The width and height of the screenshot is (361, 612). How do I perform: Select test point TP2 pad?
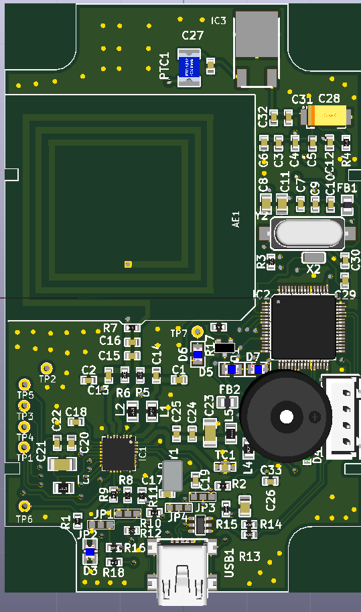coord(47,368)
